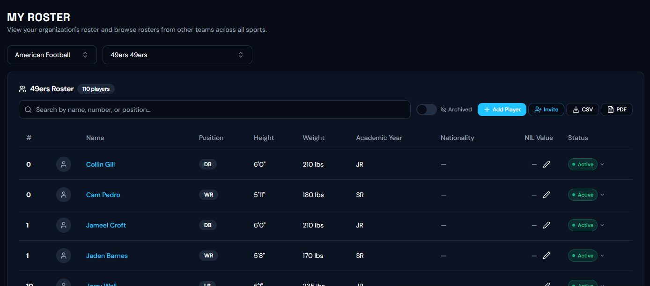Image resolution: width=650 pixels, height=286 pixels.
Task: Click the MY ROSTER page title
Action: pyautogui.click(x=39, y=17)
